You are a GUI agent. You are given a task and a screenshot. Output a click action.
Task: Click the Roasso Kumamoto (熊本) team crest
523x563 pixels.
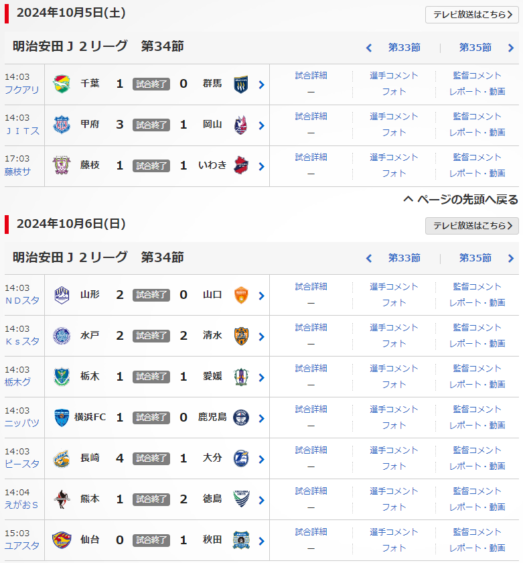click(62, 499)
